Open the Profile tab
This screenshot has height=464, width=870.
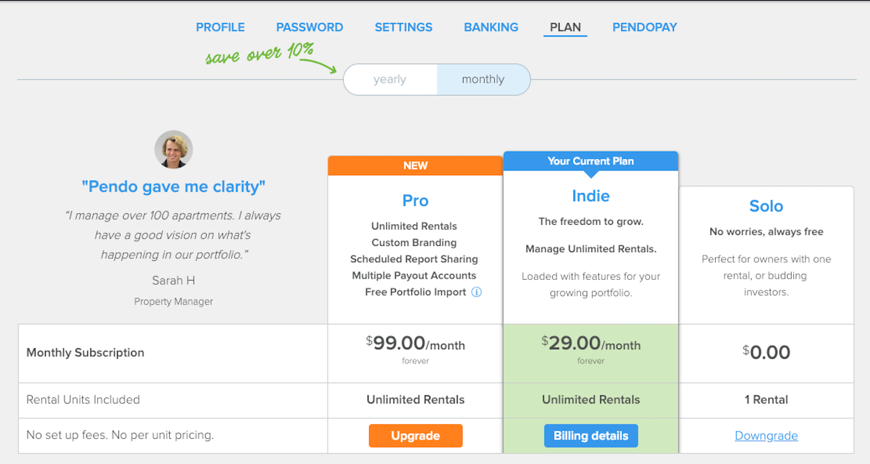tap(220, 27)
